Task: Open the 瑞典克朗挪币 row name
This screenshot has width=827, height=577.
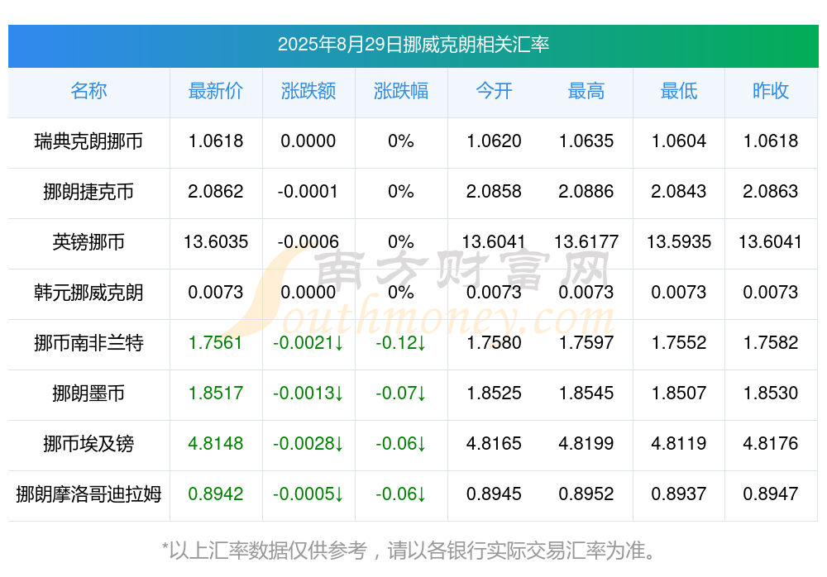Action: pyautogui.click(x=88, y=141)
